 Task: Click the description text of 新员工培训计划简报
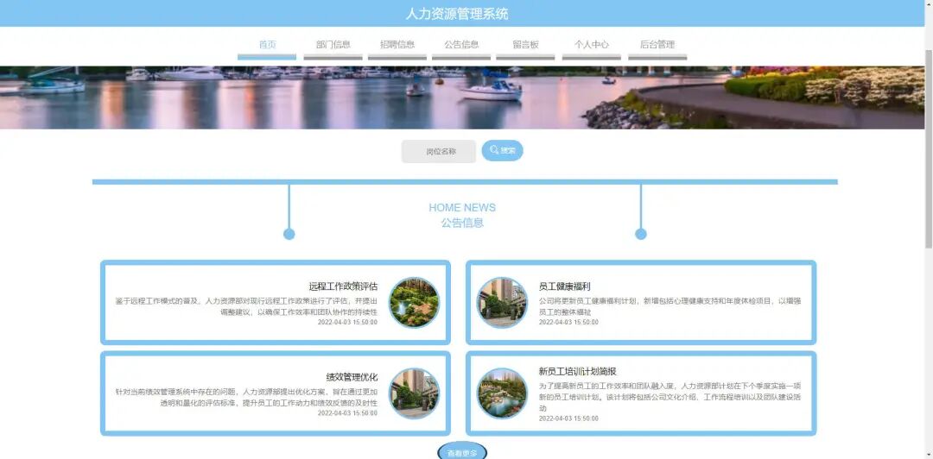tap(670, 397)
